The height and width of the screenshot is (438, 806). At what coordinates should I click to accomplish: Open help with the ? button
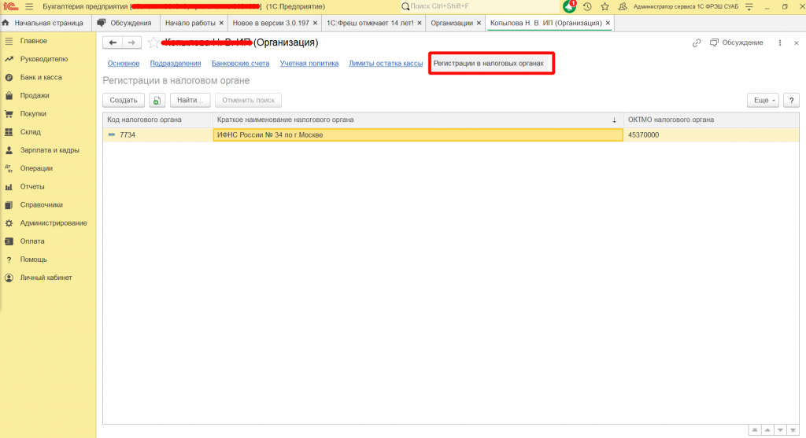pos(791,100)
